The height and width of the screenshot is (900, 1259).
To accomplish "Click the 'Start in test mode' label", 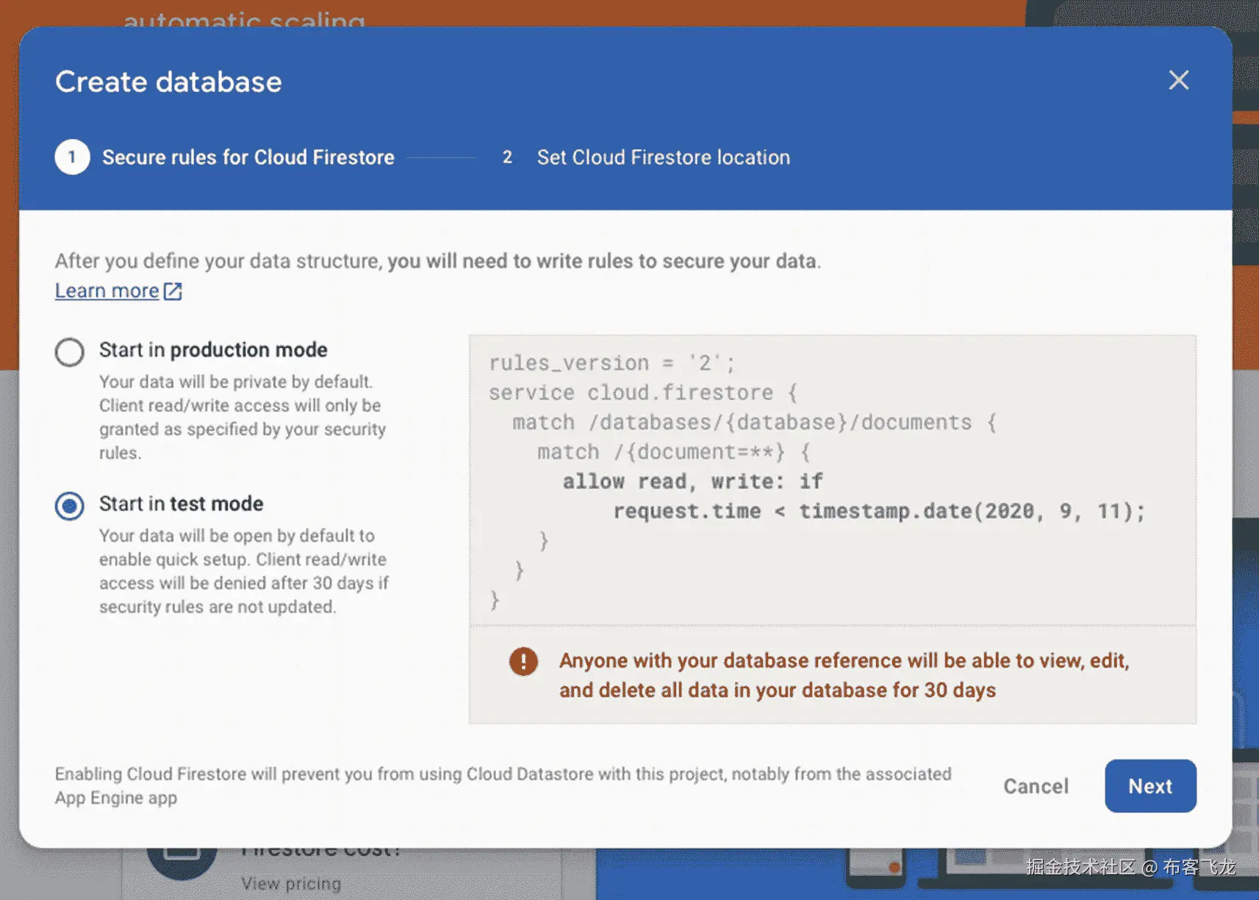I will [x=181, y=504].
